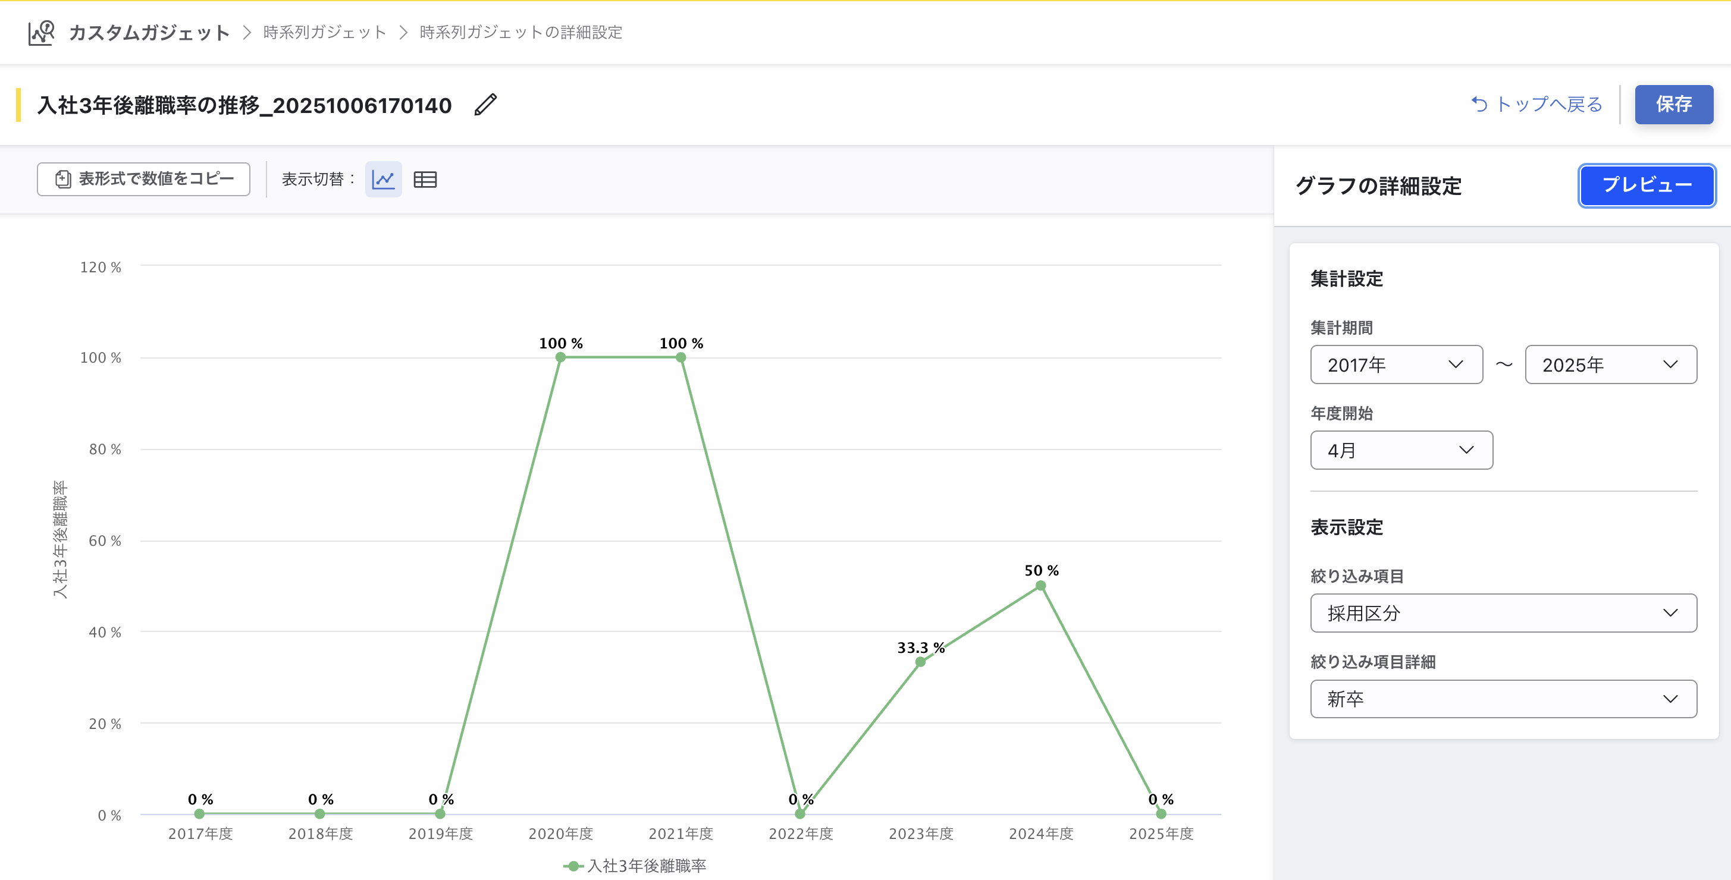Click the legend marker 入社3年後離職率
The height and width of the screenshot is (880, 1731).
[x=572, y=866]
